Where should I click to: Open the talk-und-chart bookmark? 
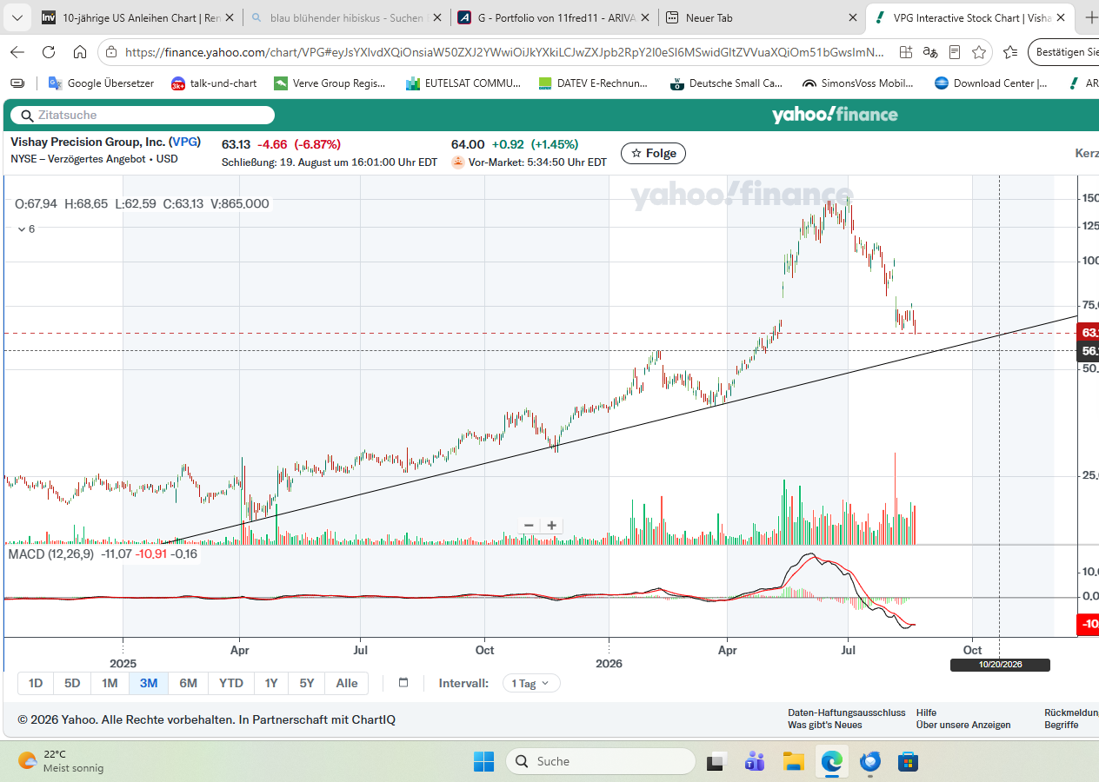click(x=214, y=83)
